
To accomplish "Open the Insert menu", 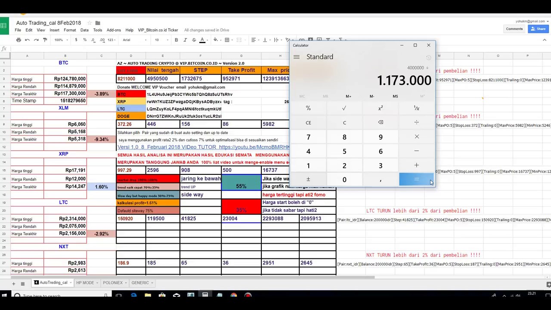I will [x=54, y=30].
